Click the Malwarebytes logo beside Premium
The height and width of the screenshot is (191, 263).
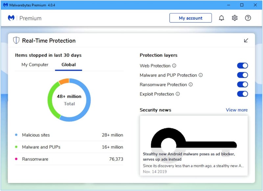[x=11, y=18]
